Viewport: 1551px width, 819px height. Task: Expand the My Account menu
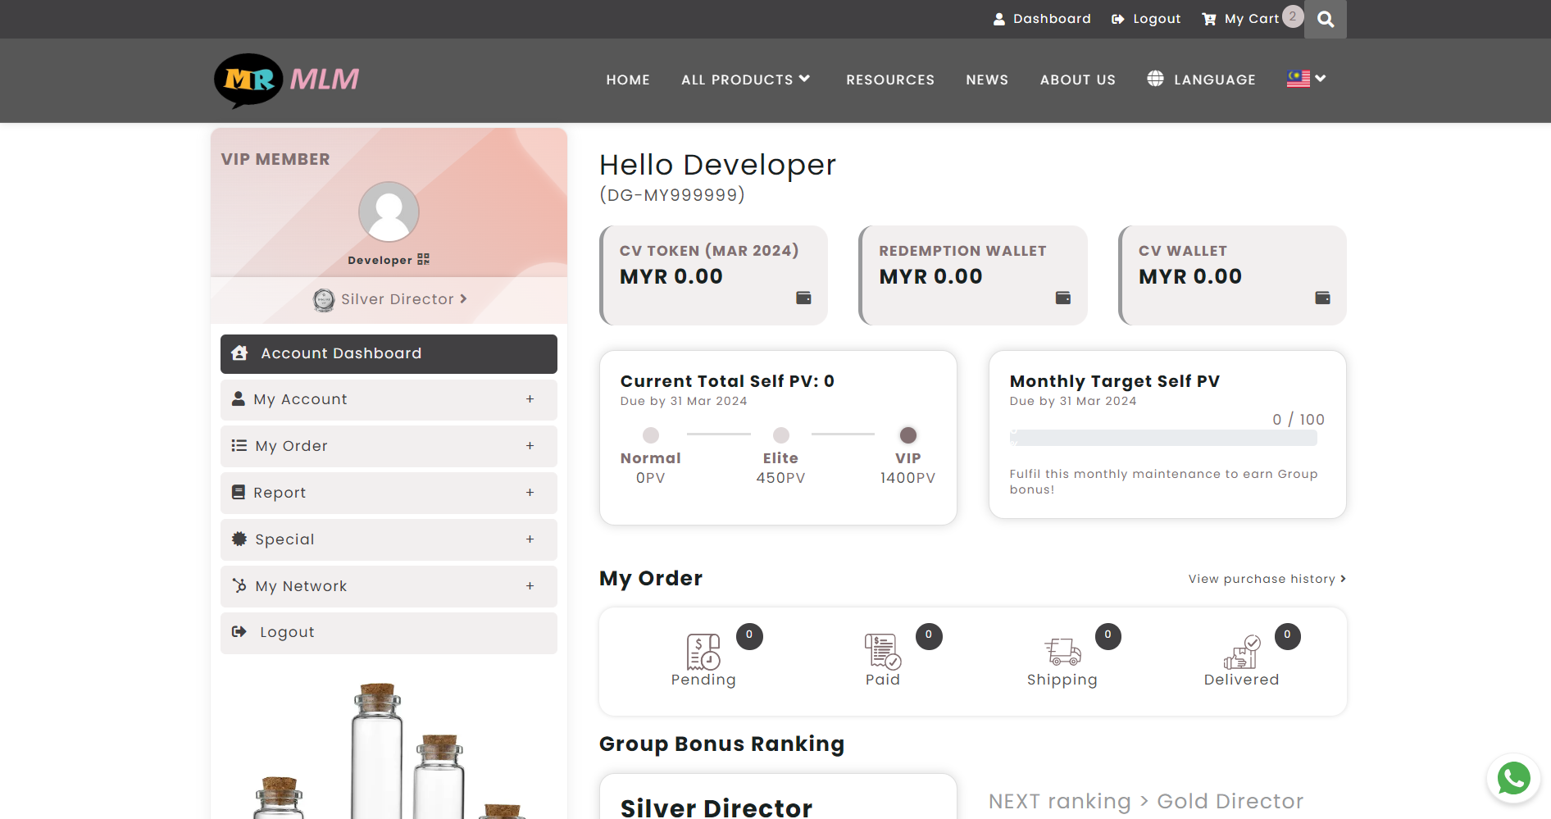point(389,399)
